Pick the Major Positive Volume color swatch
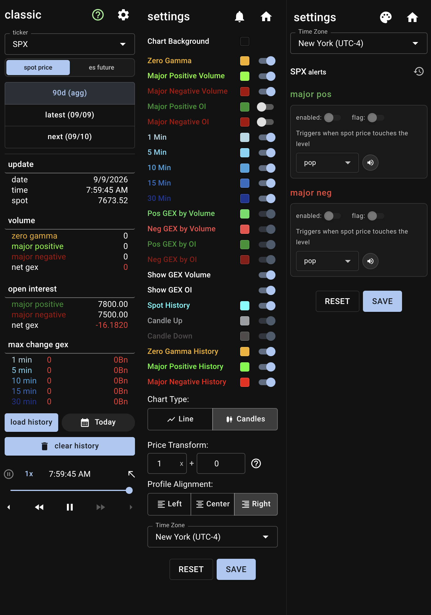The width and height of the screenshot is (431, 615). pyautogui.click(x=245, y=76)
